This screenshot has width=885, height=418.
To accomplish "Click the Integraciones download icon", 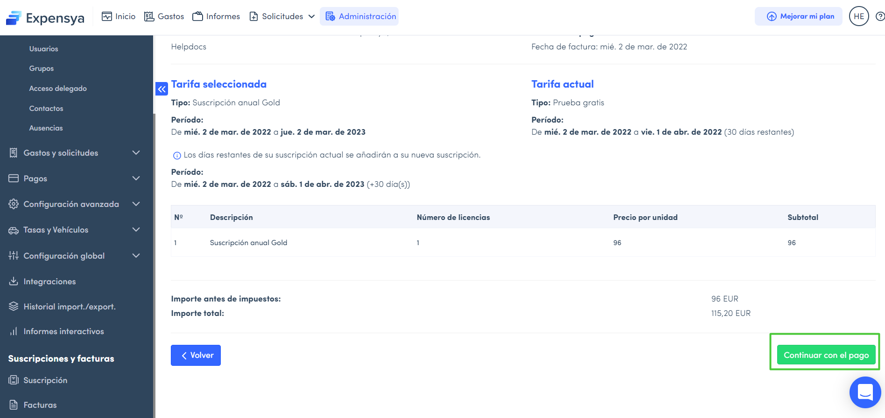I will tap(14, 281).
